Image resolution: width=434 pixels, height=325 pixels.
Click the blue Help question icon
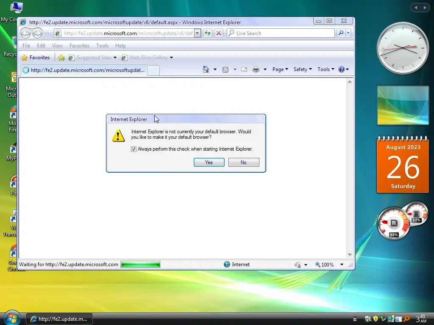[x=342, y=69]
